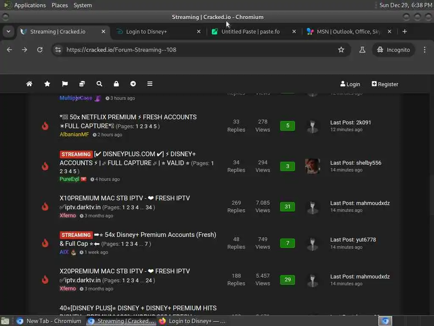Switch to the Untitled Paste | paste.fo tab
The image size is (434, 326).
click(x=253, y=31)
